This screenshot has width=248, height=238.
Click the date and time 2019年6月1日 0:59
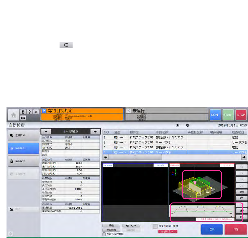coord(232,125)
